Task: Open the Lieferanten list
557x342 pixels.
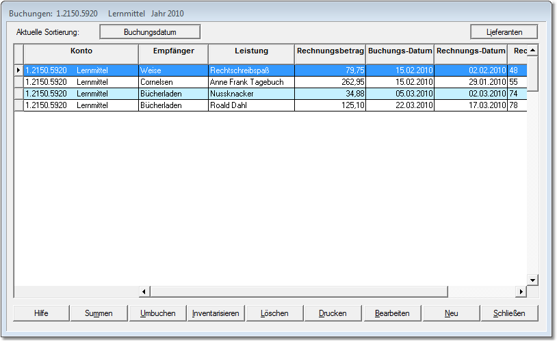Action: [504, 32]
